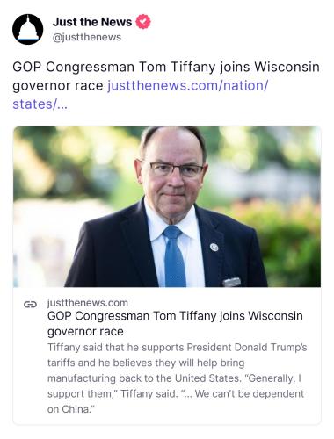Click "governor race" in the card title
This screenshot has height=439, width=334.
(85, 332)
